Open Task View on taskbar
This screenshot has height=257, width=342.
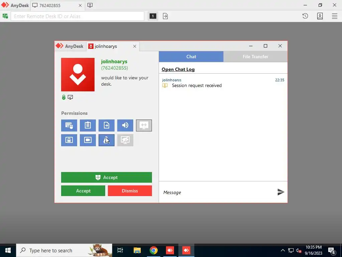tap(120, 250)
